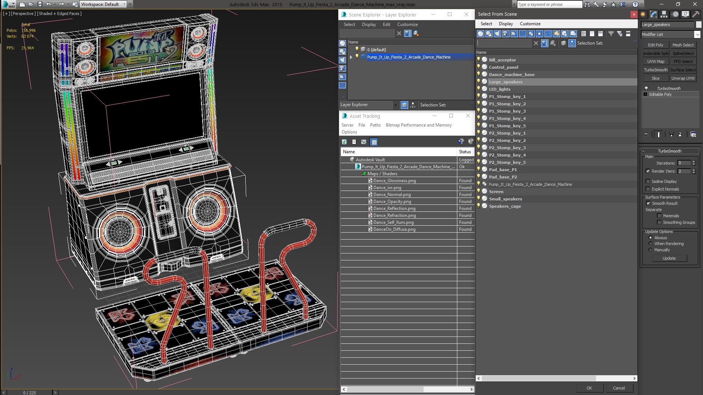Select None in Select From Scene toolbar
703x395 pixels.
(592, 34)
